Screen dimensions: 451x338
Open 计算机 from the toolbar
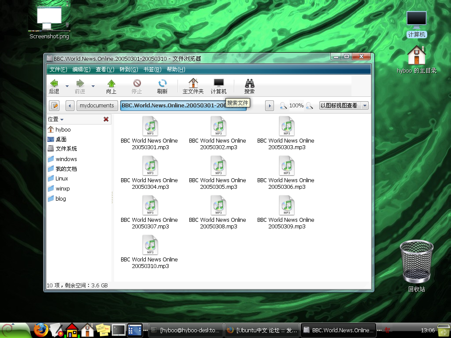point(218,86)
